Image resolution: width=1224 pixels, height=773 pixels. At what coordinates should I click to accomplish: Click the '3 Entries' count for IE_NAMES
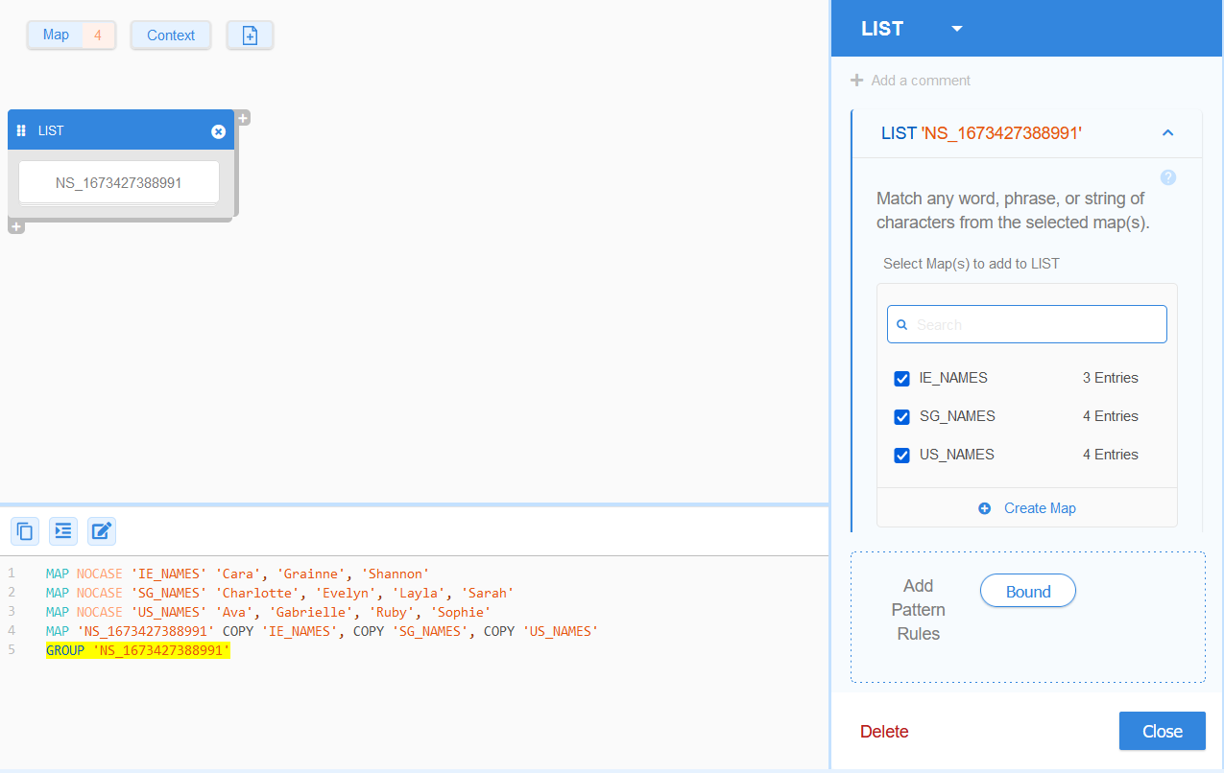point(1111,378)
